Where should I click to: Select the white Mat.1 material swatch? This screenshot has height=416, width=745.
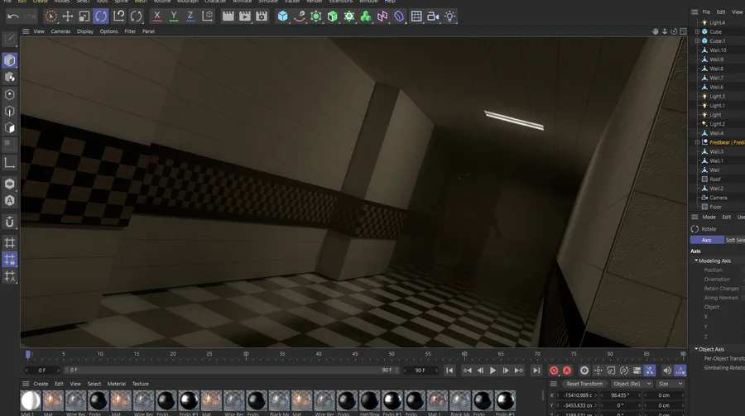31,400
